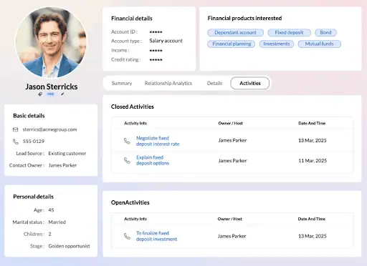
Task: Click Financial products interested heading
Action: pyautogui.click(x=244, y=19)
